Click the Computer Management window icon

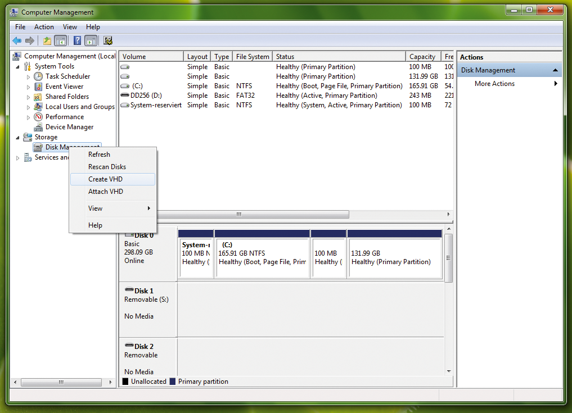(13, 11)
